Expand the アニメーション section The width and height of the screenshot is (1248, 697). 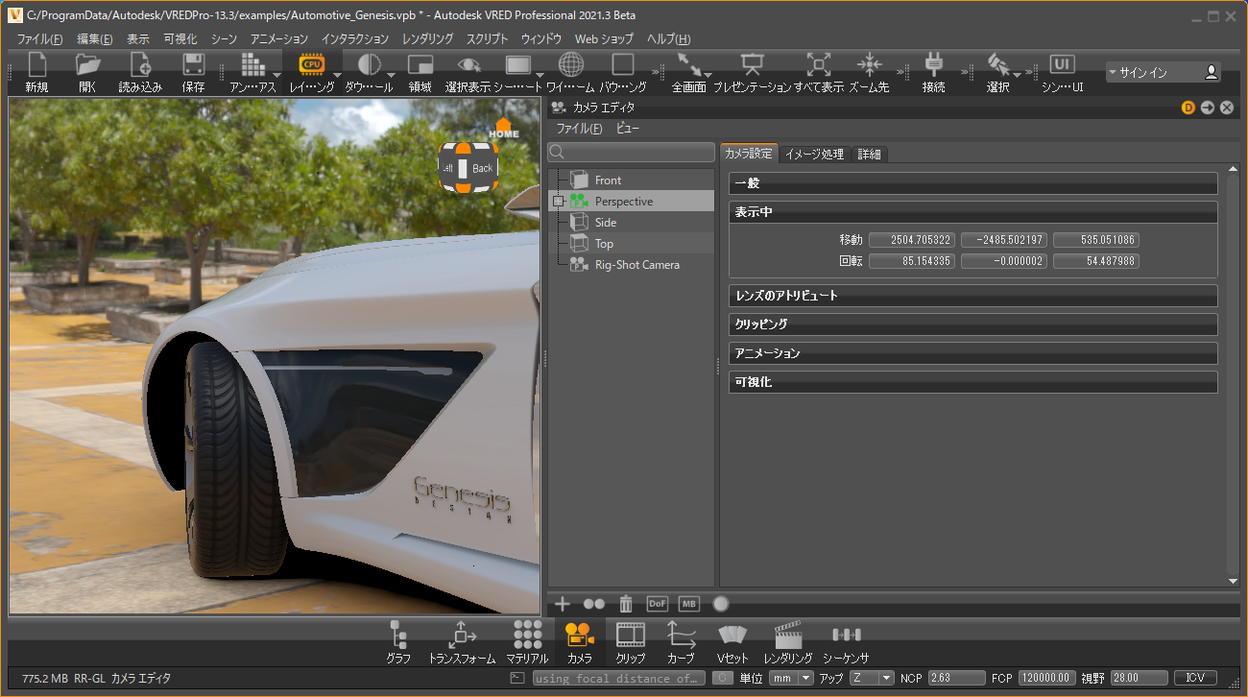pyautogui.click(x=973, y=353)
